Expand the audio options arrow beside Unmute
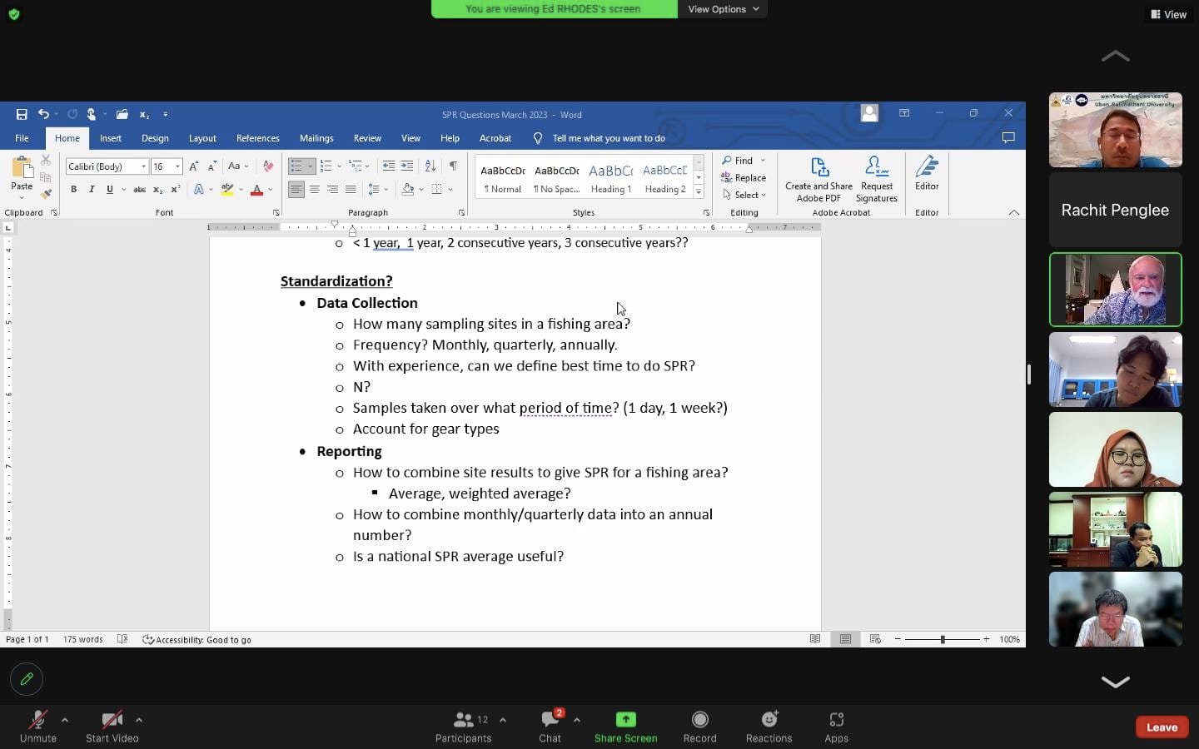Viewport: 1199px width, 749px height. (65, 720)
